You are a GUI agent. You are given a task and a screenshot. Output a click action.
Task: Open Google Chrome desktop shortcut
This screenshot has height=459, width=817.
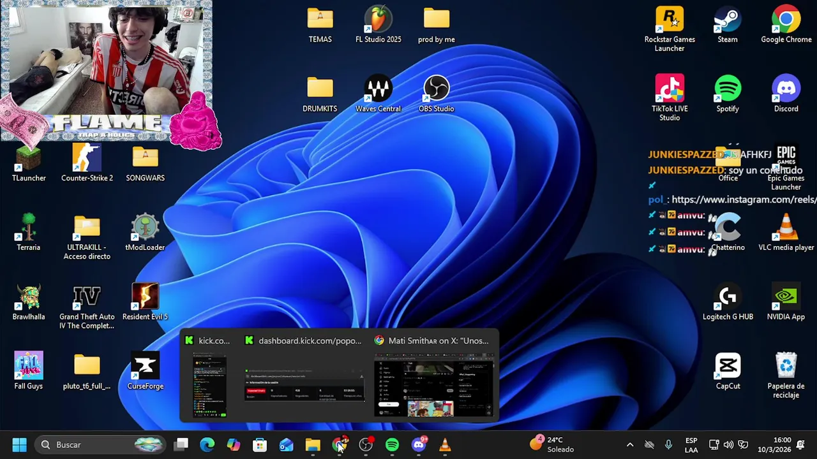click(x=786, y=25)
